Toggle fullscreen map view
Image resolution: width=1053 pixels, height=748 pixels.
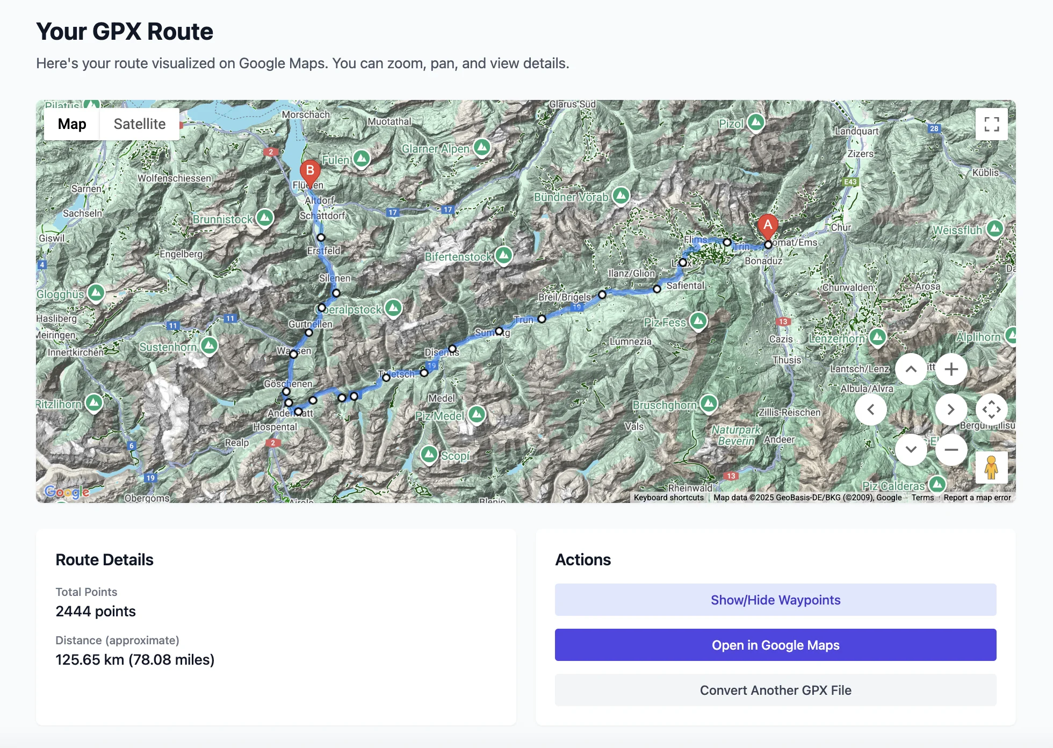tap(991, 124)
